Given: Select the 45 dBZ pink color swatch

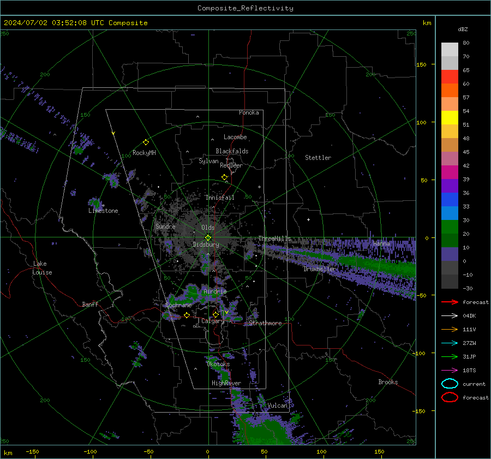Looking at the screenshot, I should tap(450, 158).
